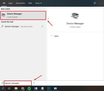Click 'See web results' text
Screen dimensions: 104x91
(x=26, y=27)
